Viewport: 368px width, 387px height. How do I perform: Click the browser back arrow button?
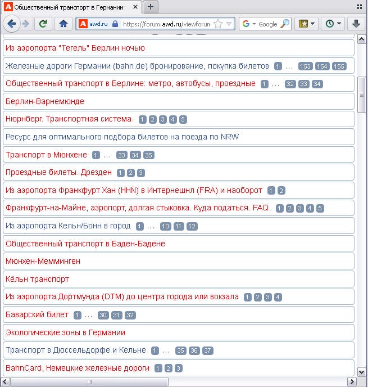click(x=11, y=24)
